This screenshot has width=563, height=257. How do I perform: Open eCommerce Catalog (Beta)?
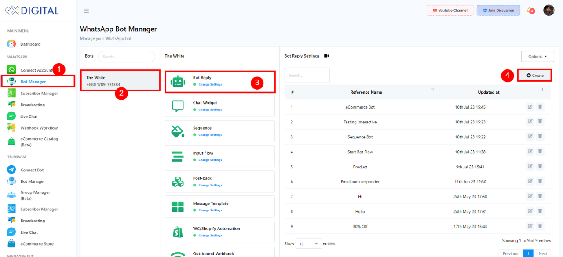pyautogui.click(x=39, y=141)
